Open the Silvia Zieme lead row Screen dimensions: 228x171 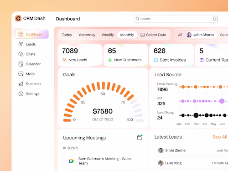(192, 150)
